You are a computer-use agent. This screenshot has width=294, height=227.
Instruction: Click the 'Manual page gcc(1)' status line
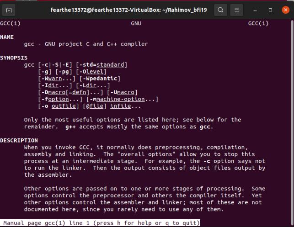pos(100,223)
